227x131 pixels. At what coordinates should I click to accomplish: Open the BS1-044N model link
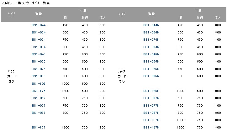(x=151, y=25)
